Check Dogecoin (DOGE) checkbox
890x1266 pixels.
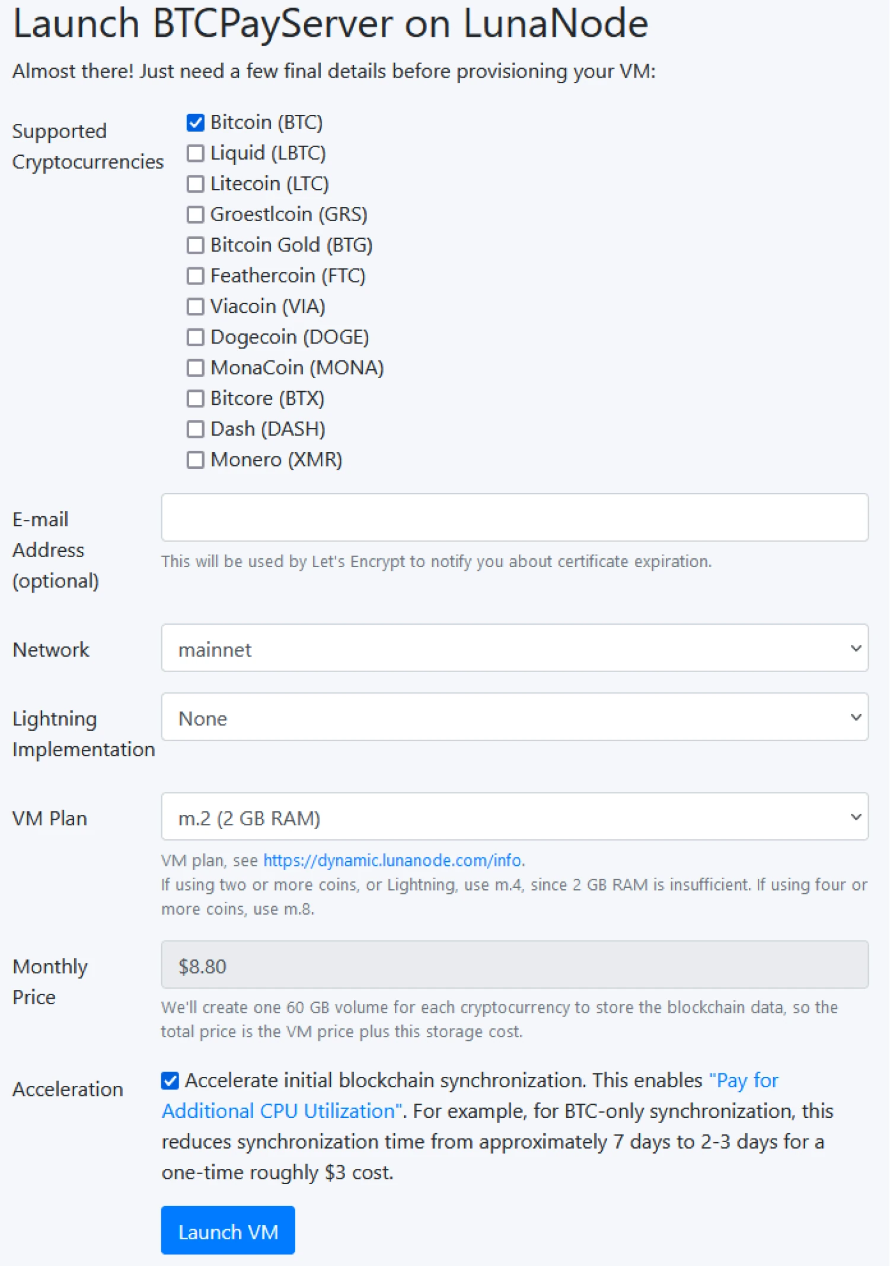coord(195,337)
